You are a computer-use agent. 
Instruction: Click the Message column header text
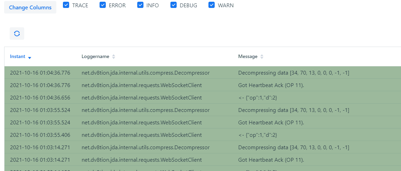click(x=248, y=57)
